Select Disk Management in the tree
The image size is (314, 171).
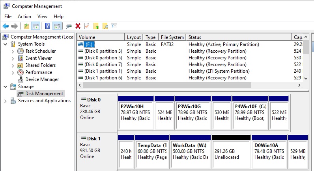pyautogui.click(x=44, y=94)
